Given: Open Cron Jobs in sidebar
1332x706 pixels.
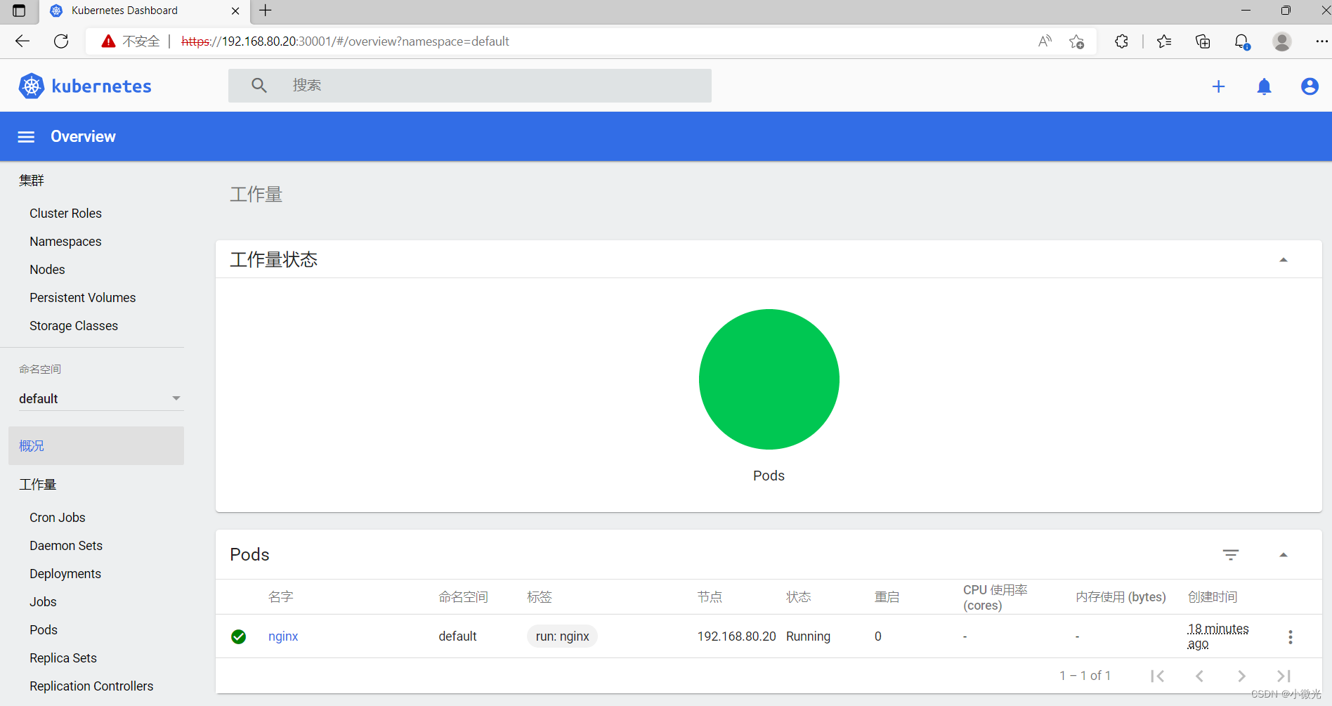Looking at the screenshot, I should [58, 517].
